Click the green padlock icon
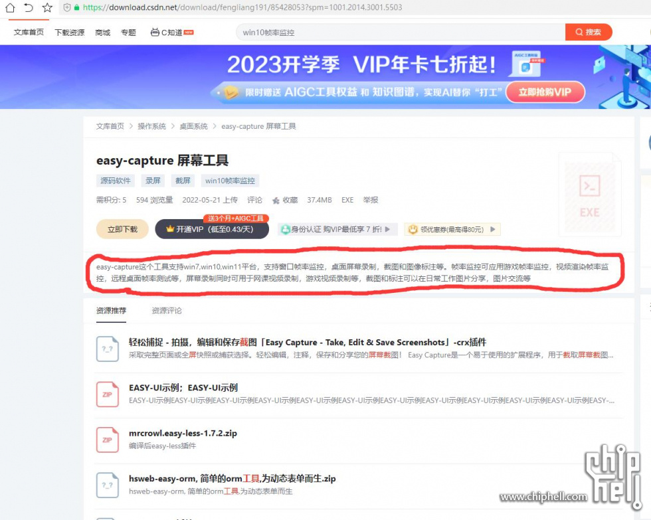 76,7
